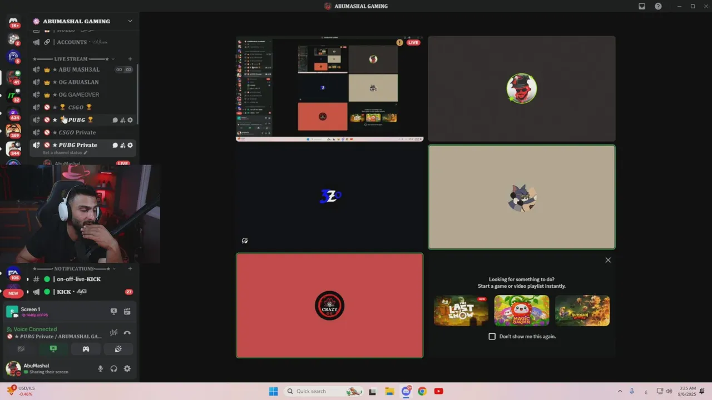Screen dimensions: 712x400
Task: Open chat for PUBG Private voice channel
Action: pos(115,145)
